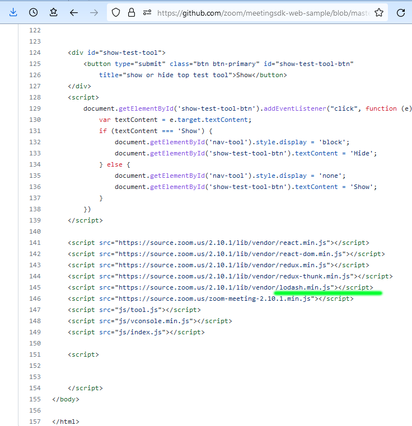This screenshot has width=412, height=426.
Task: Click the opening <script> tag on line 151
Action: pyautogui.click(x=83, y=354)
